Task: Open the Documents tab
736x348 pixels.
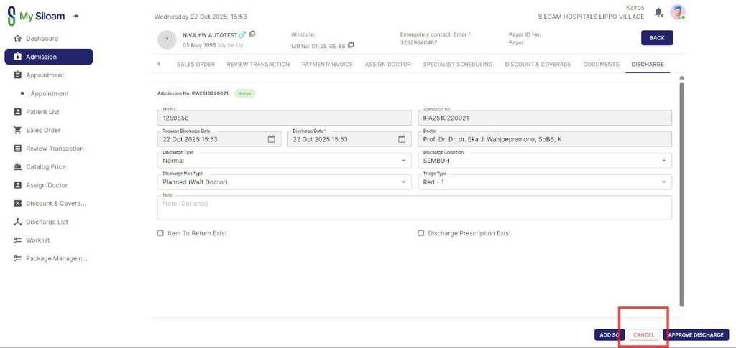Action: 601,65
